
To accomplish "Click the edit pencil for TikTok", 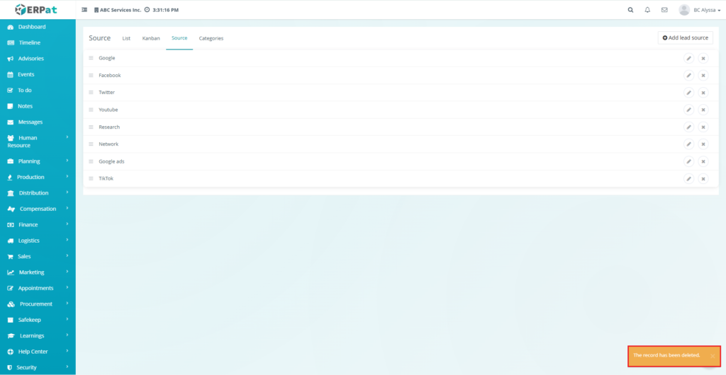I will [x=688, y=179].
